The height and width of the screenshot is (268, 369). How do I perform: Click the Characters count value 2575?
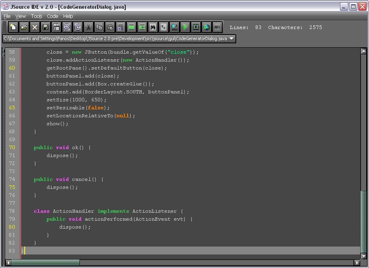(x=316, y=27)
